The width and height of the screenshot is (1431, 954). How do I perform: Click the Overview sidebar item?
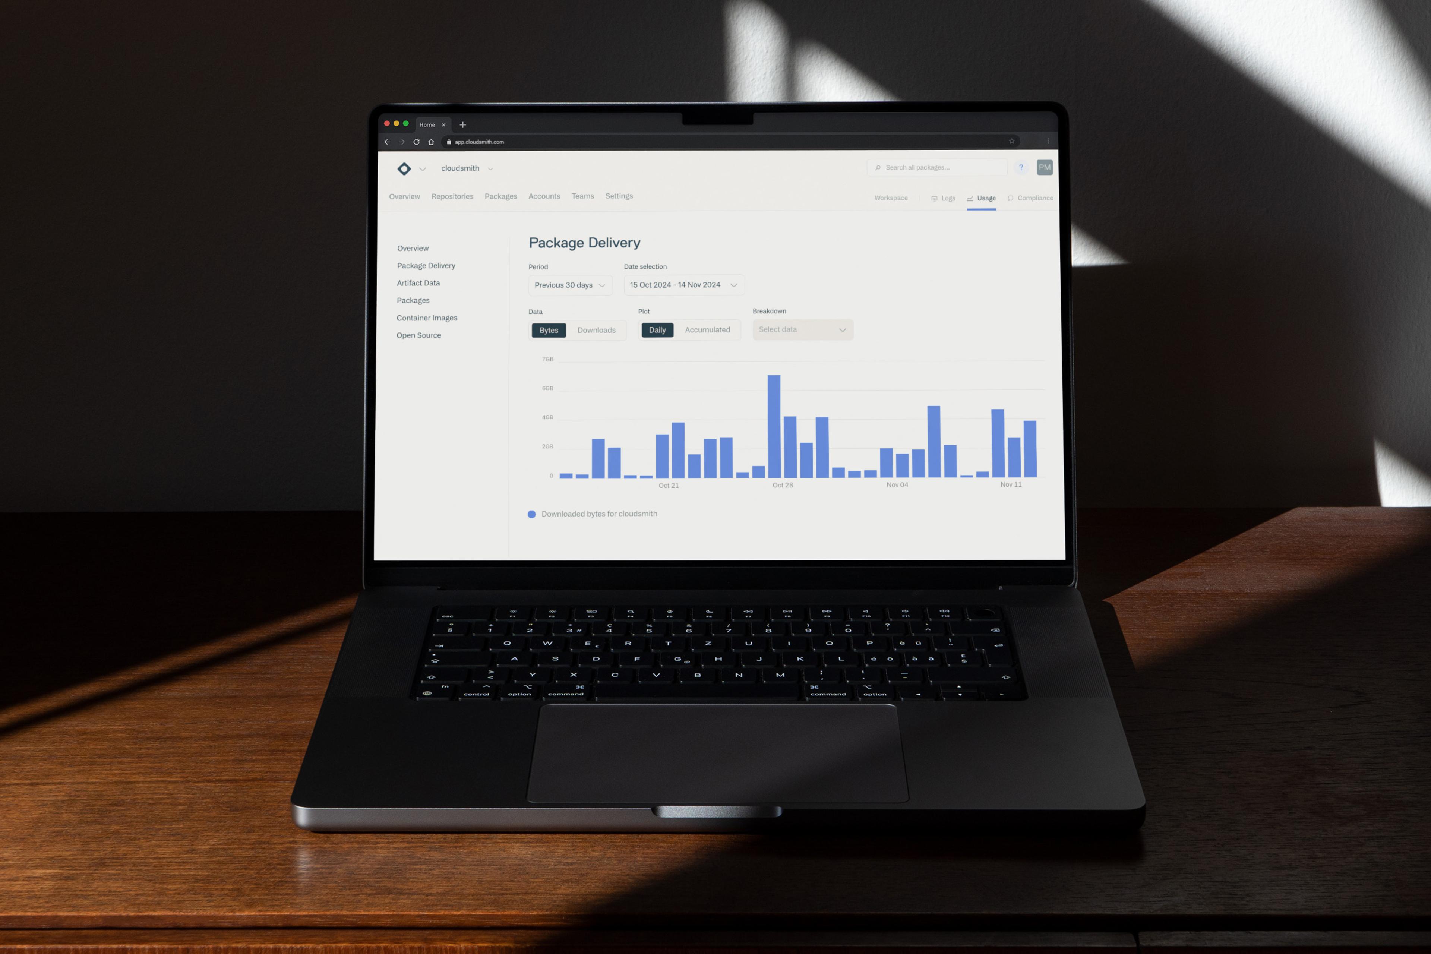[413, 248]
